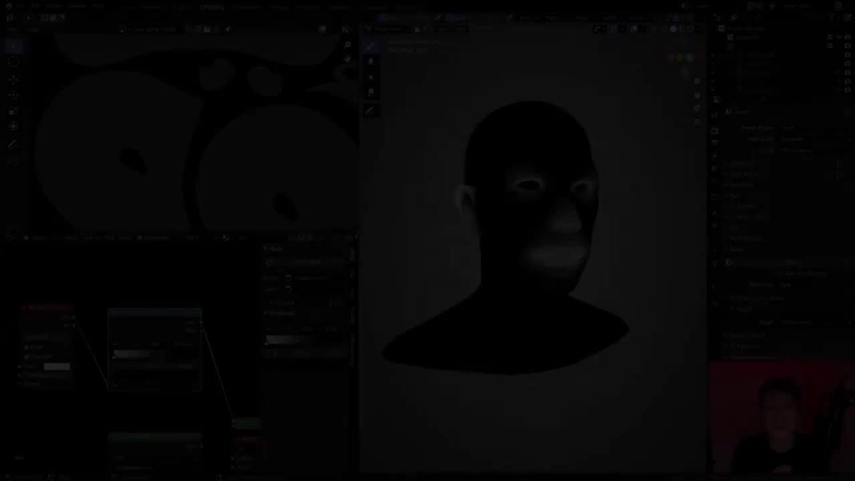Switch to the UV Editing workspace tab

click(x=212, y=7)
